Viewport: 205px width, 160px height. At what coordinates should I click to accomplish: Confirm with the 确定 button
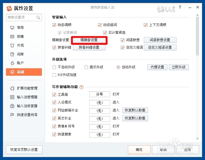tap(139, 150)
